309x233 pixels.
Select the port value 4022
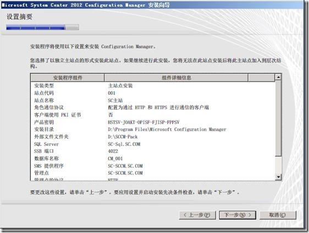113,151
